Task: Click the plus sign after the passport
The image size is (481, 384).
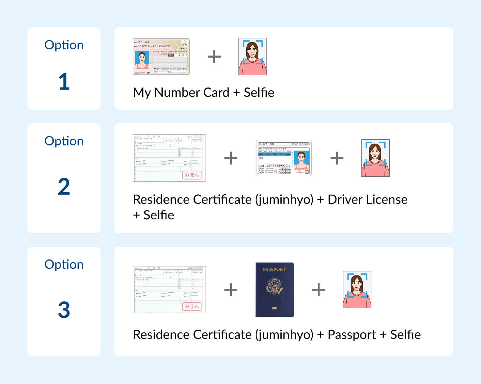Action: click(318, 290)
